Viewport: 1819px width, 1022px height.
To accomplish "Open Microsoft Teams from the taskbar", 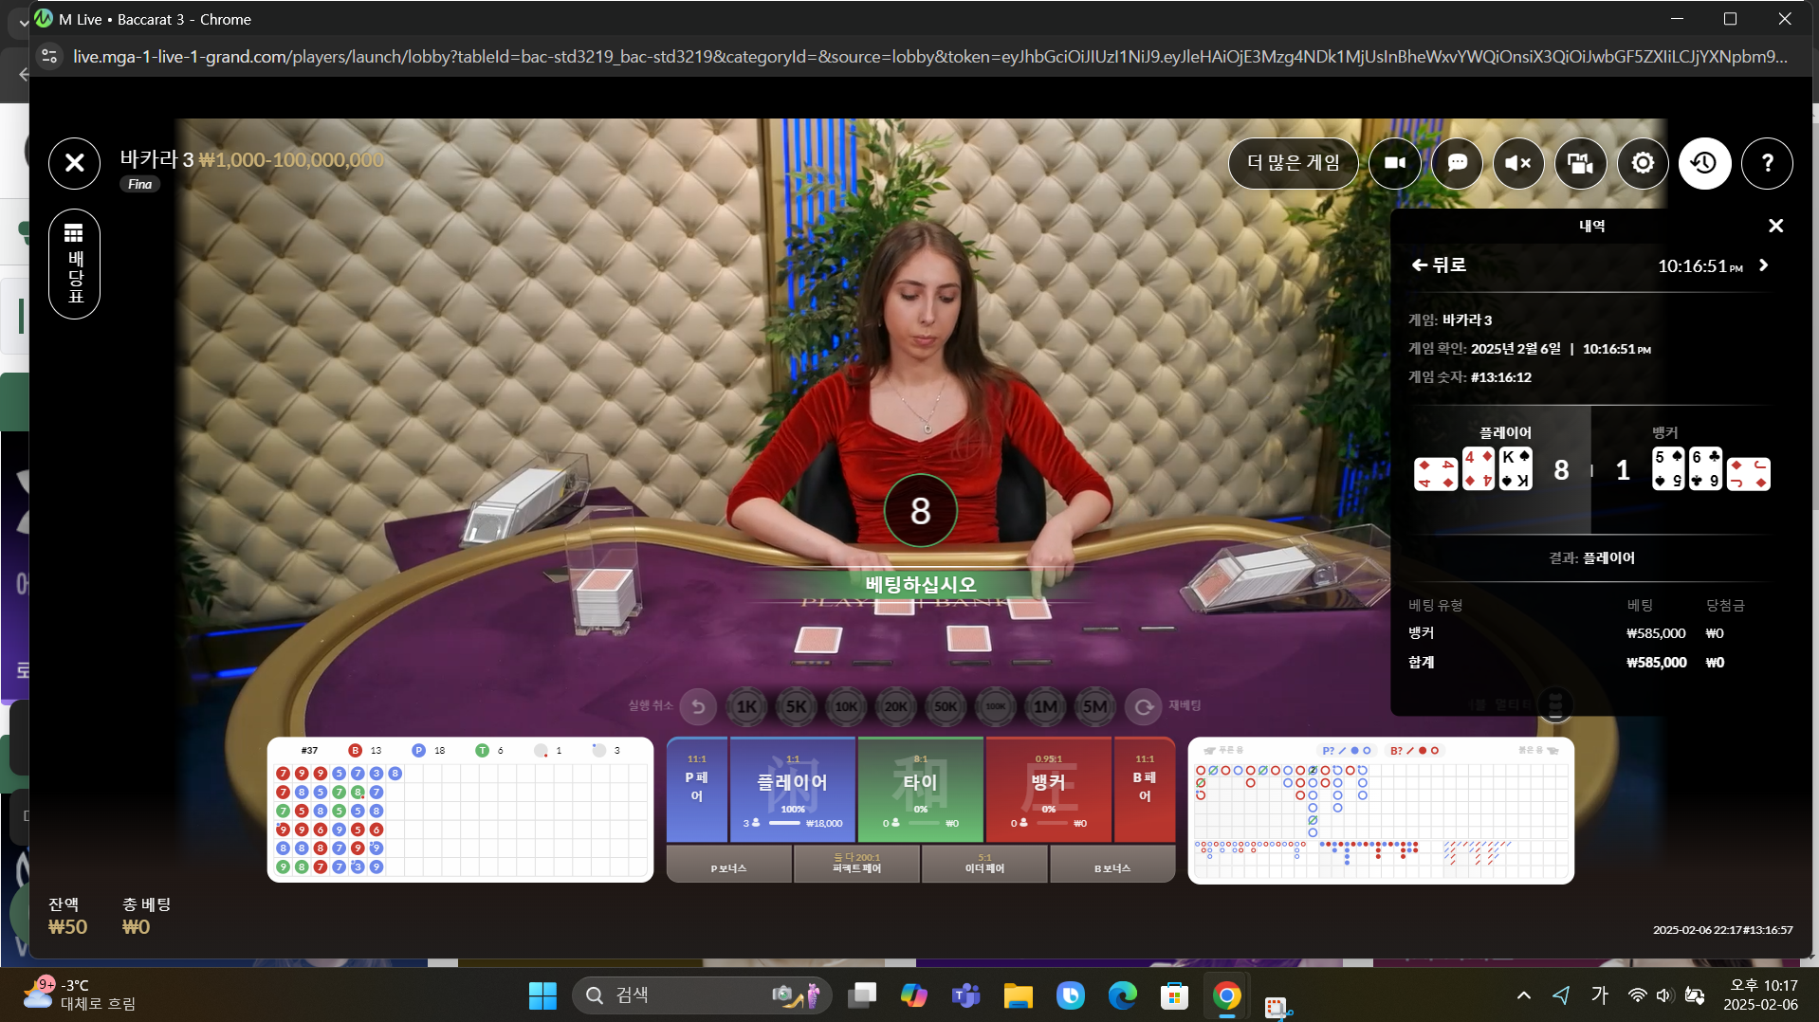I will click(x=966, y=995).
